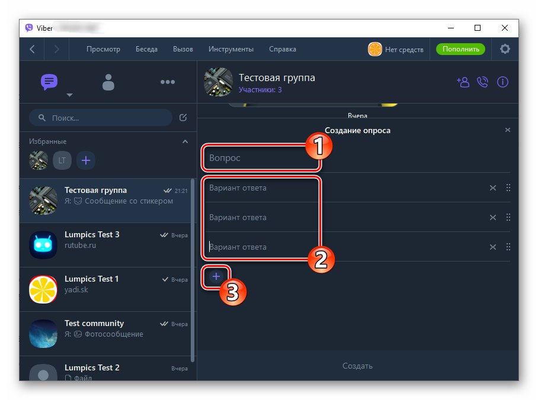The width and height of the screenshot is (538, 400).
Task: Open the Test community chat
Action: pyautogui.click(x=105, y=334)
